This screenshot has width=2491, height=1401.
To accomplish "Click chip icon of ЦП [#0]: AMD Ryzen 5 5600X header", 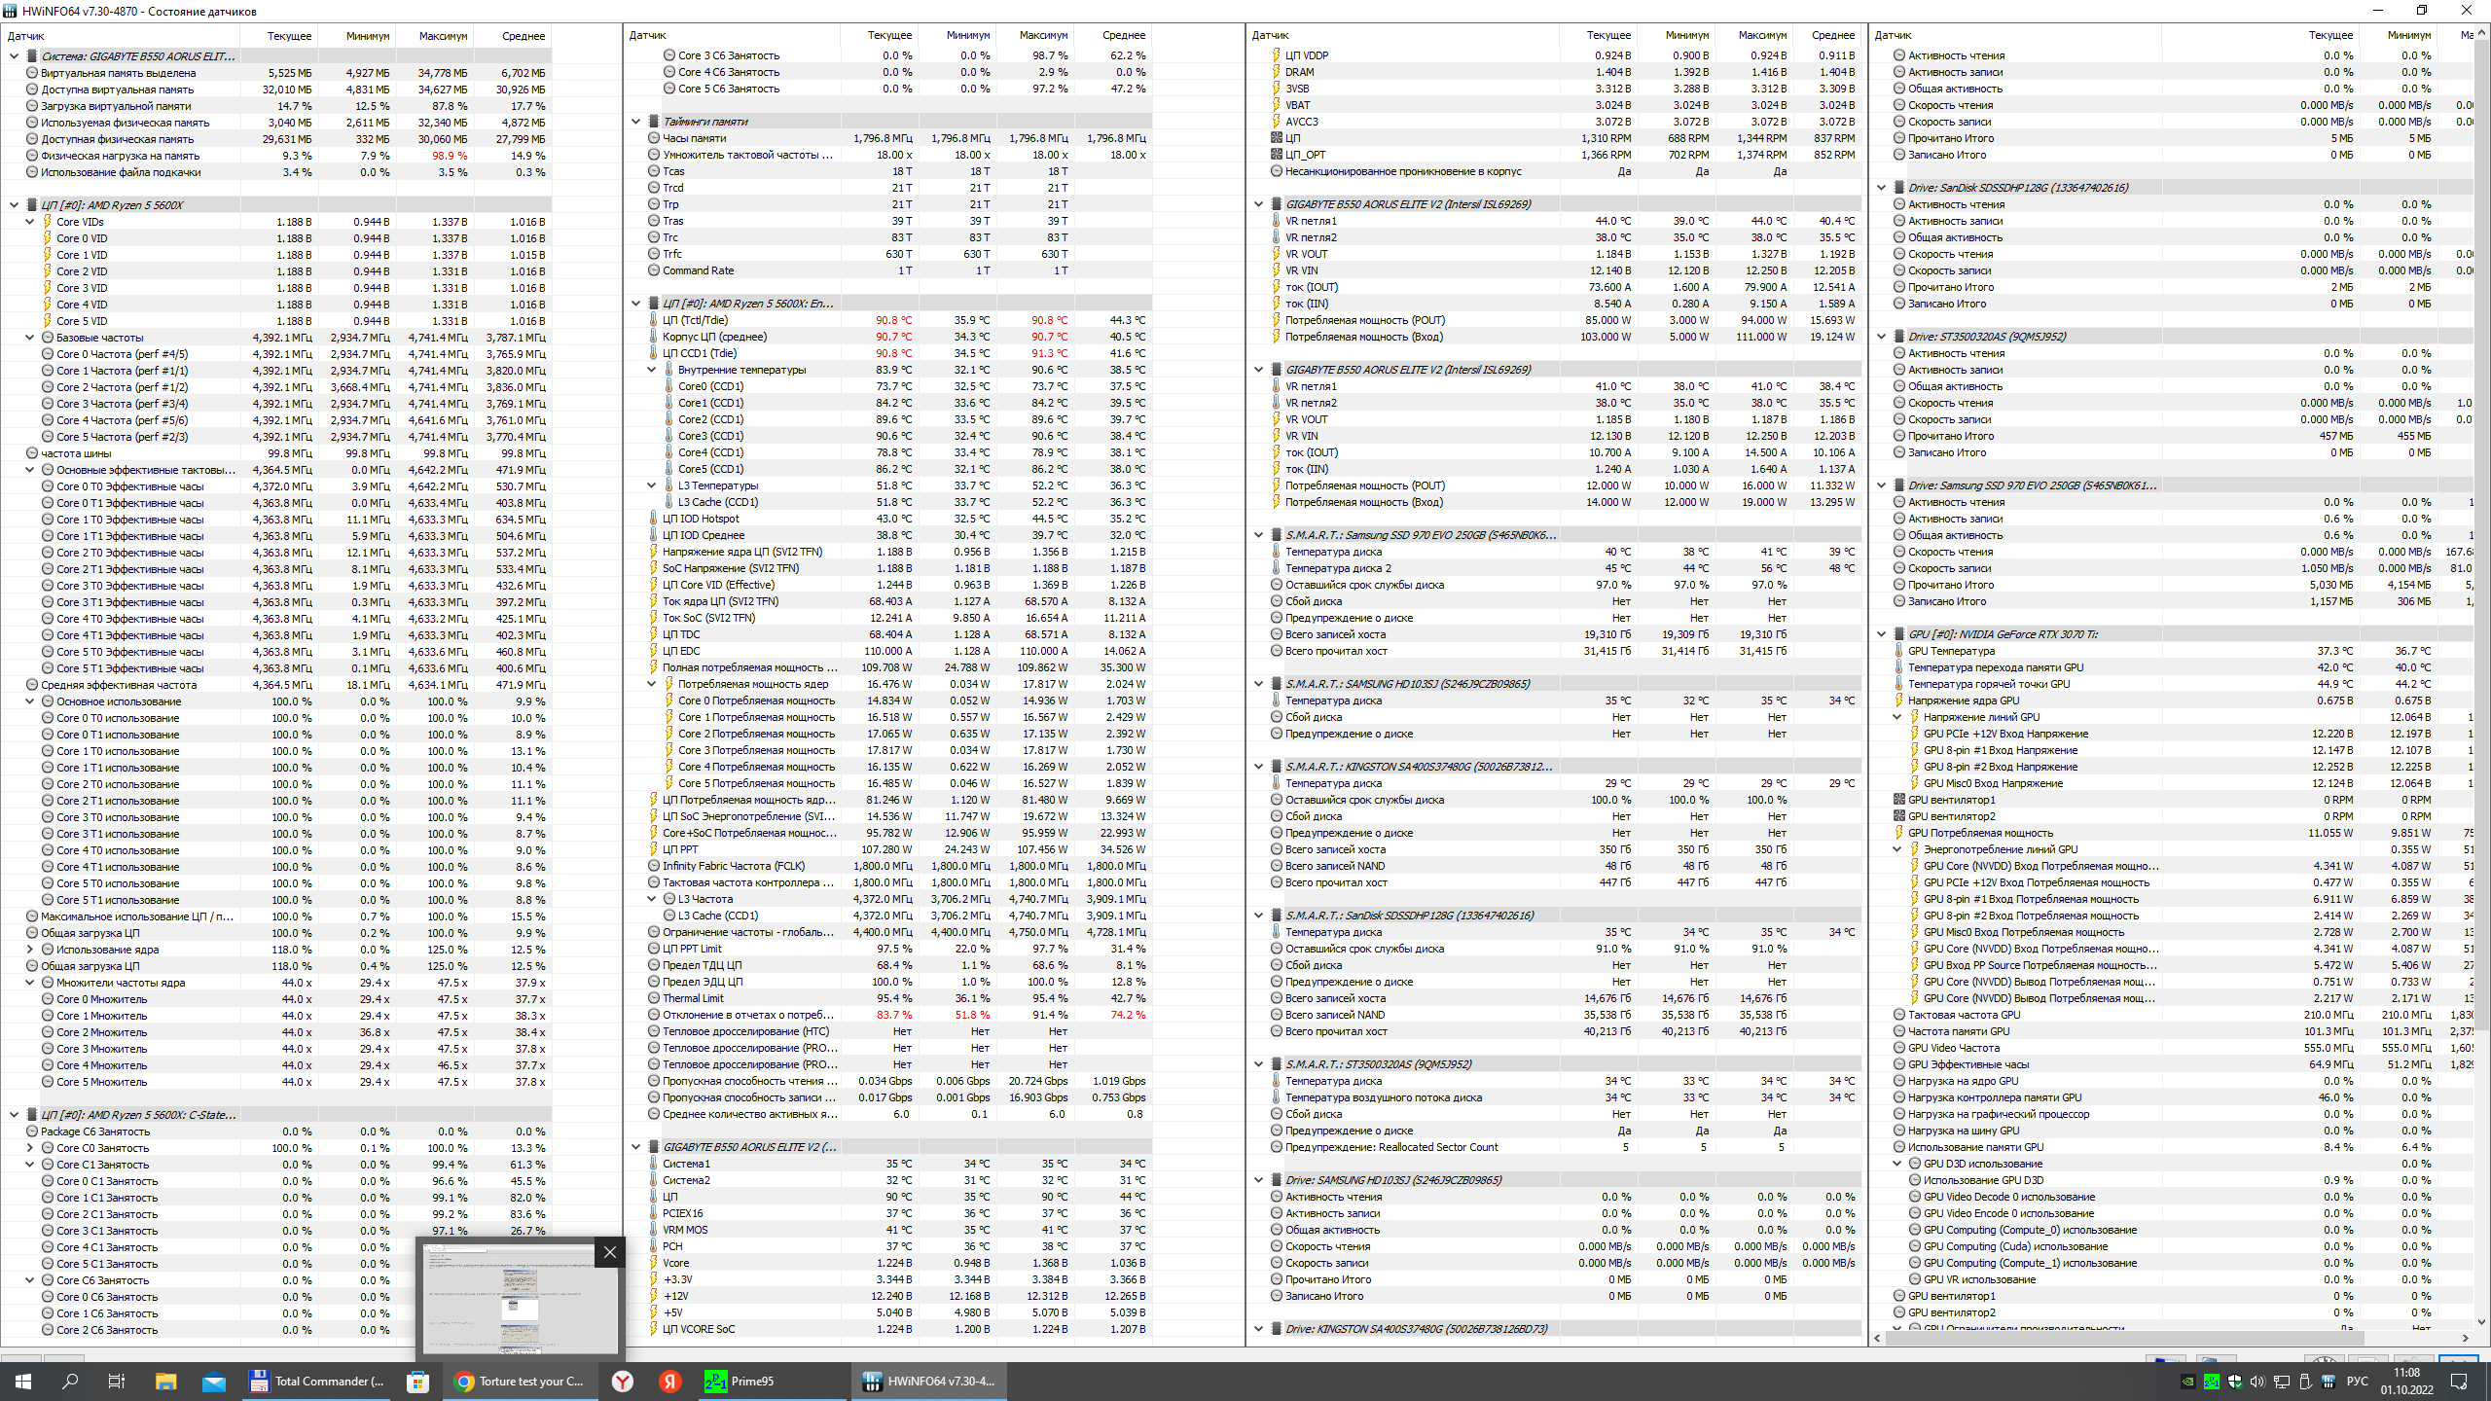I will point(32,205).
